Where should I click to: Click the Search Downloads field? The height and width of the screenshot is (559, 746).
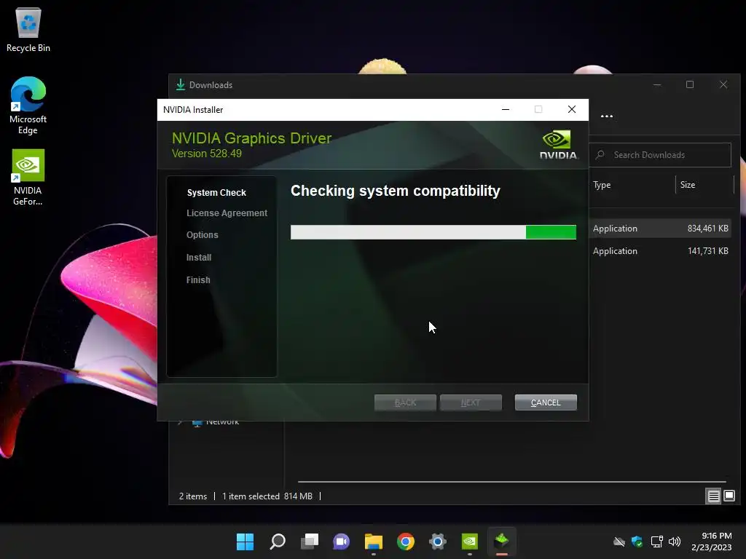(660, 155)
